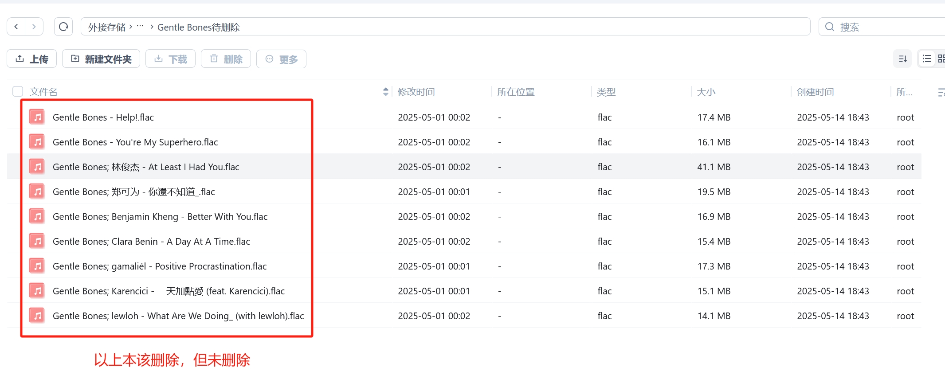Click the 大小 column header
The image size is (945, 383).
(706, 92)
